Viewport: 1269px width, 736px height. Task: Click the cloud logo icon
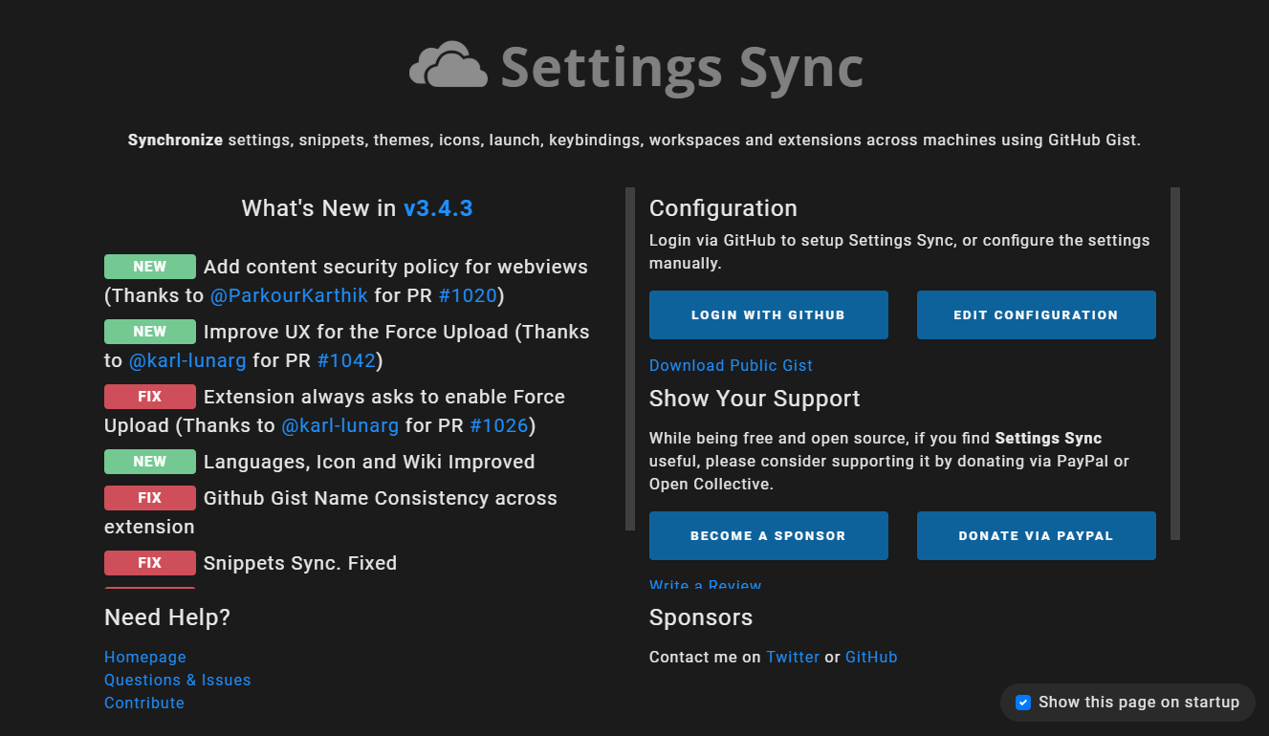(x=449, y=65)
